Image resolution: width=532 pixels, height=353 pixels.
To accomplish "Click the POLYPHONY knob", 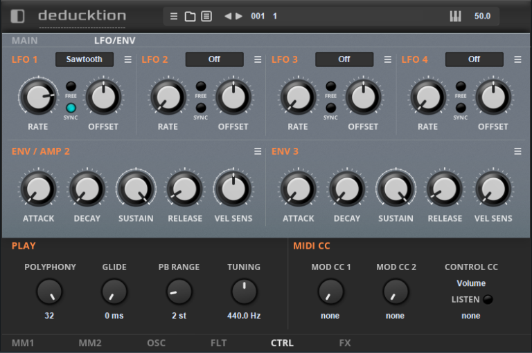I will point(49,292).
